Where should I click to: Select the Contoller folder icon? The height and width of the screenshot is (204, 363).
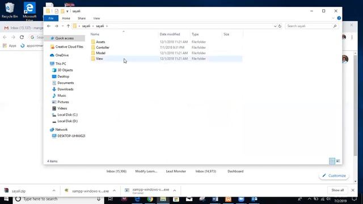tap(93, 48)
